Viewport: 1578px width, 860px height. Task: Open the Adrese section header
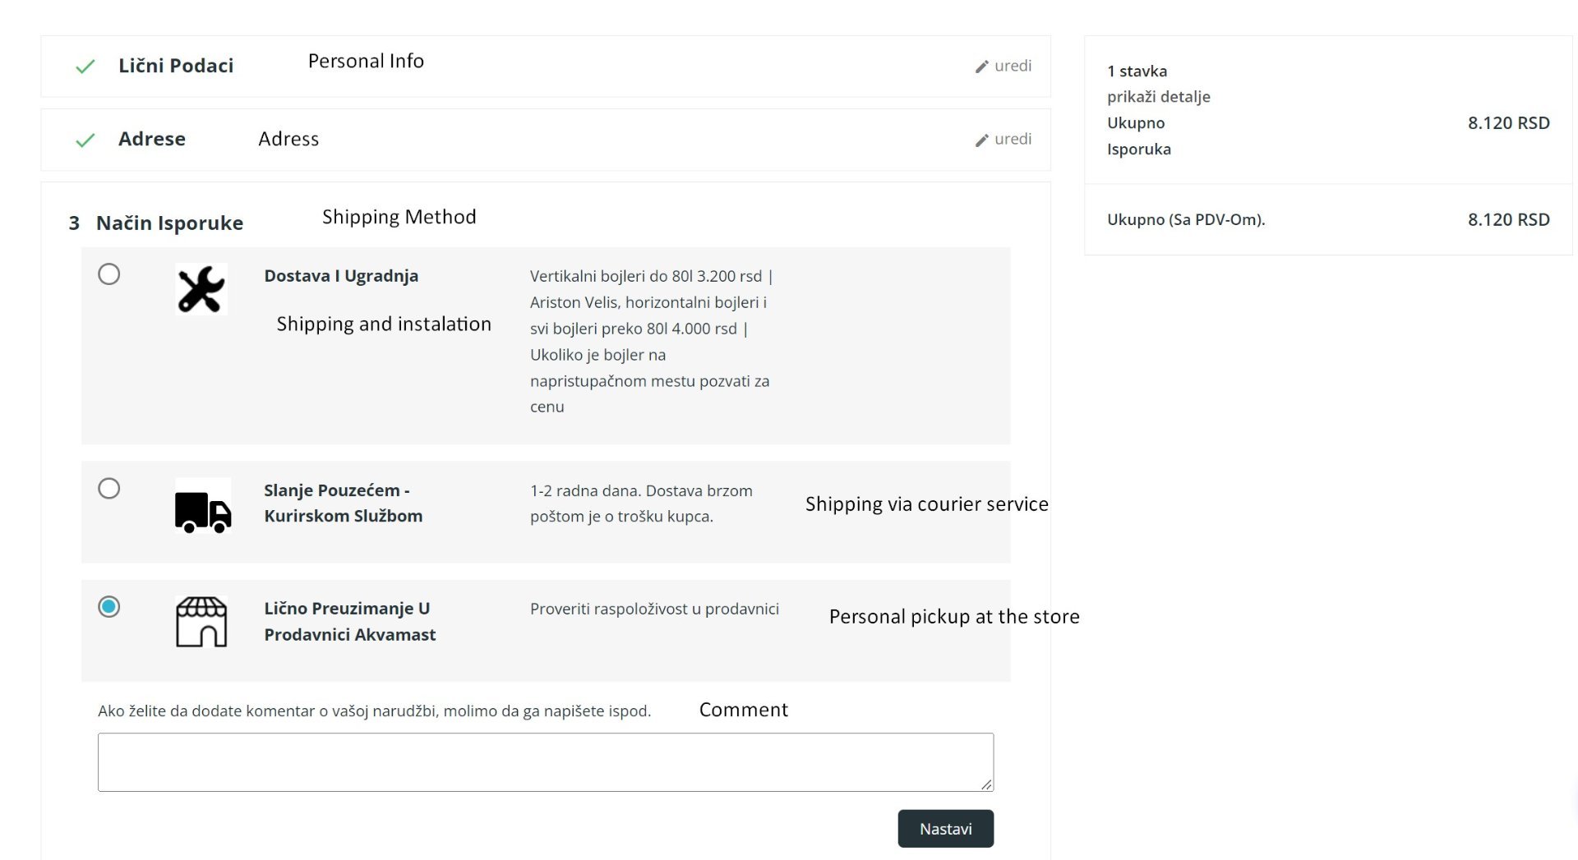point(152,139)
